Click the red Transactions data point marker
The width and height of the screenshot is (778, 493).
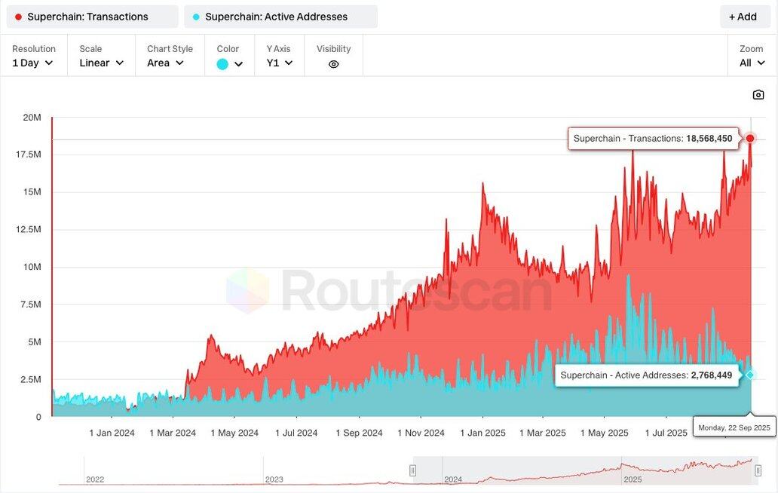[x=750, y=139]
